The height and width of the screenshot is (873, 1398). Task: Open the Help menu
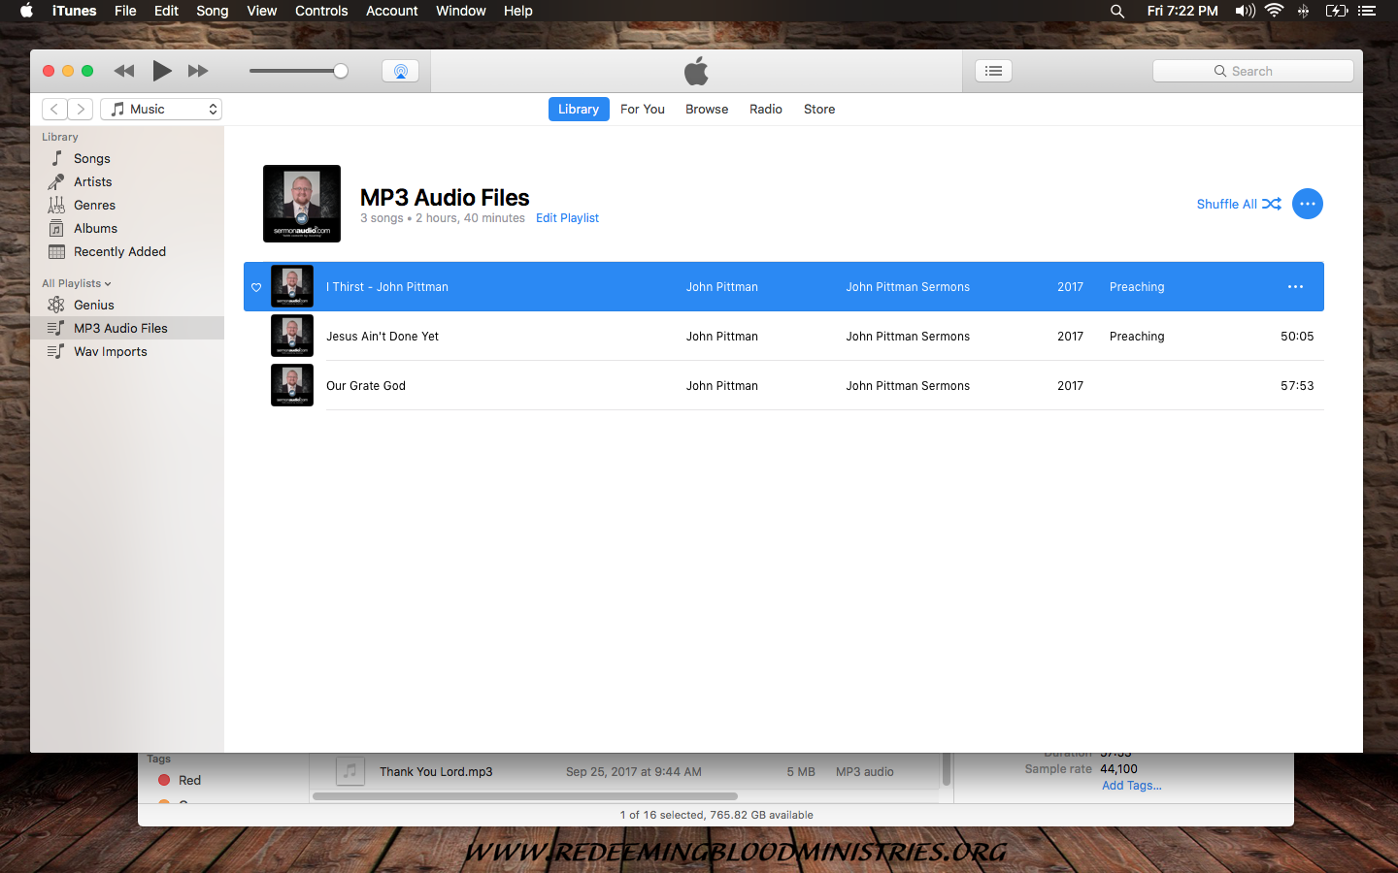tap(518, 11)
